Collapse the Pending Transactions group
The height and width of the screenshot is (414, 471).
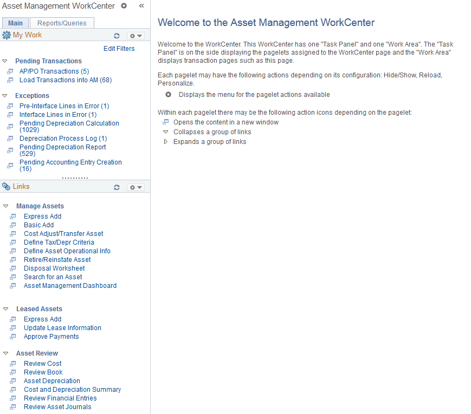point(5,61)
